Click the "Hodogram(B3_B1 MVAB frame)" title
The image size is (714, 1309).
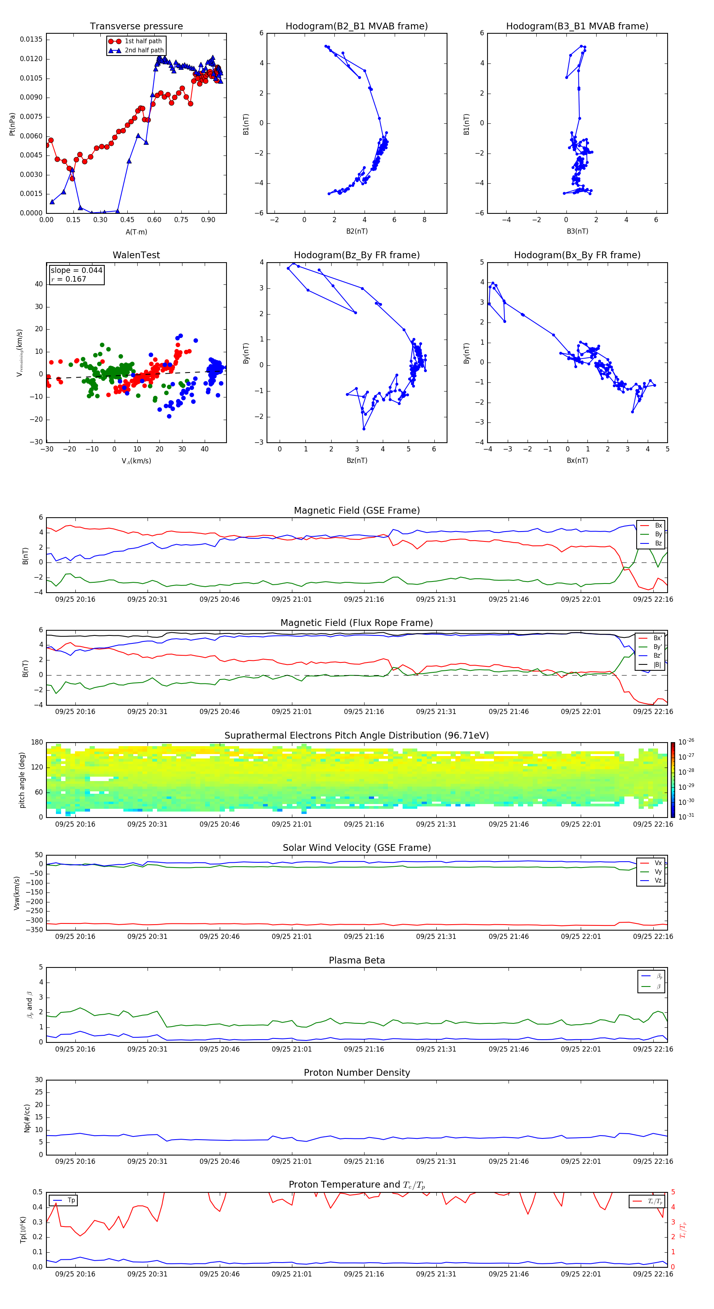coord(577,27)
